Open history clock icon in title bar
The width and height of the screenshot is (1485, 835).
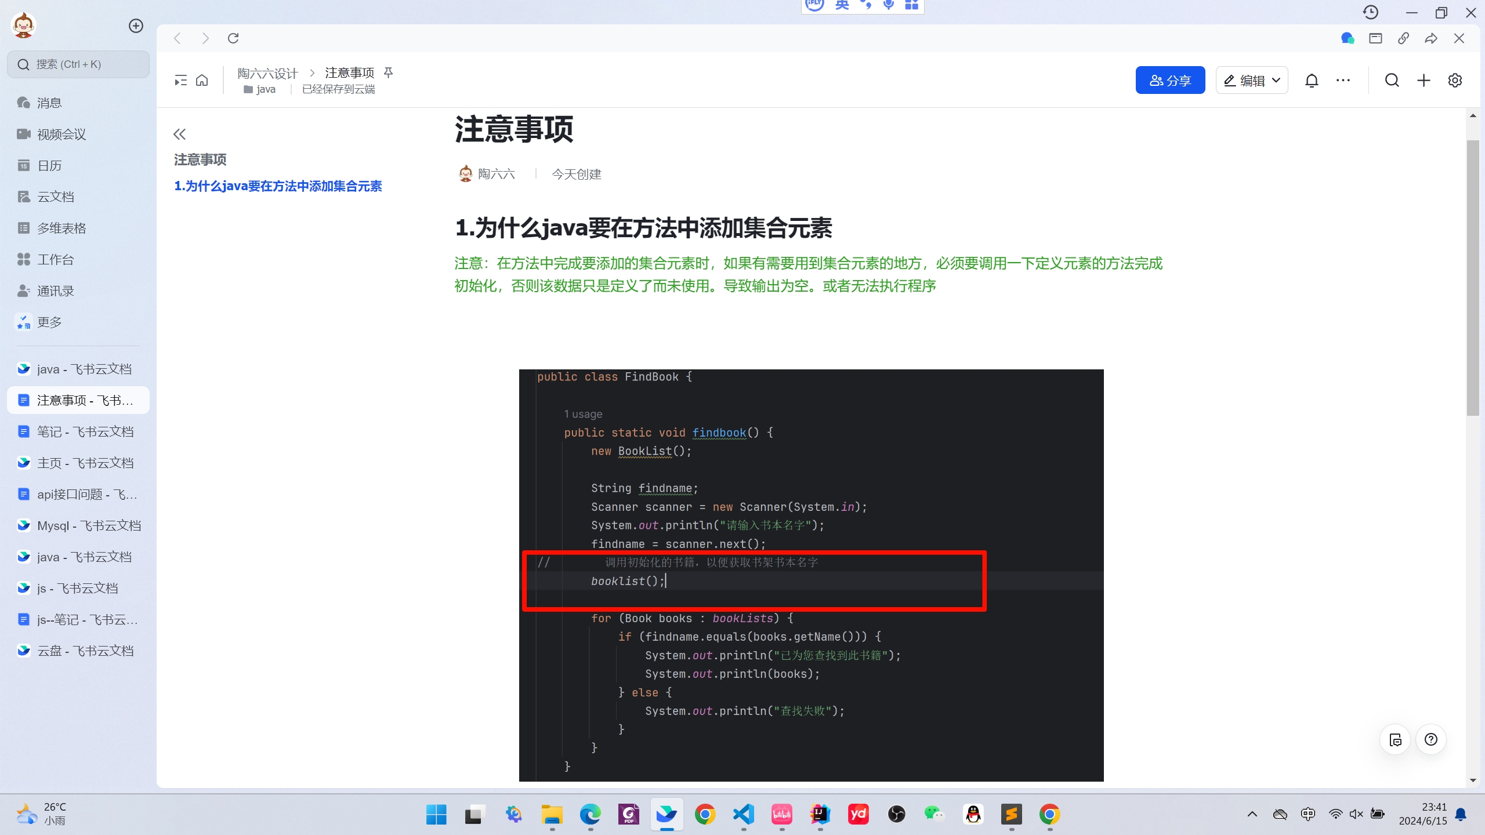pos(1370,12)
